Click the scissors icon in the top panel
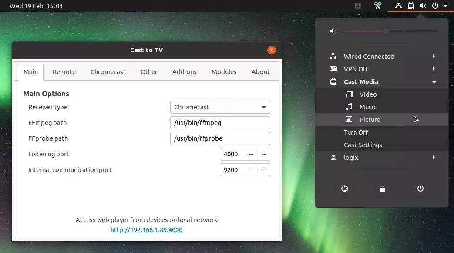Viewport: 454px width, 253px height. (378, 6)
